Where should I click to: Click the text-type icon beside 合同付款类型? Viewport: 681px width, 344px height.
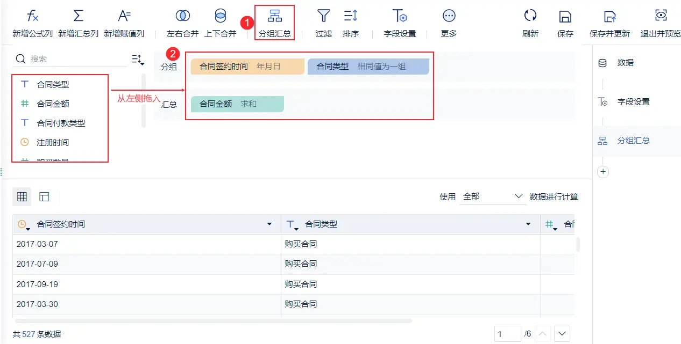[x=25, y=123]
